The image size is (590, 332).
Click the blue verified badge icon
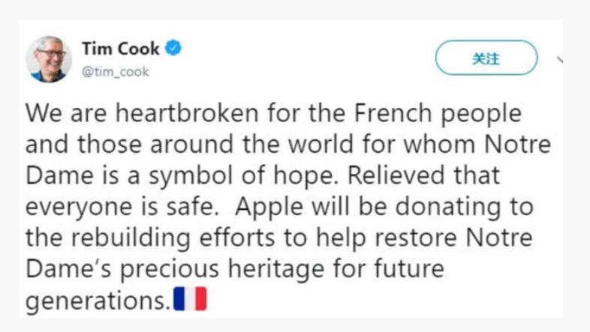tap(173, 49)
